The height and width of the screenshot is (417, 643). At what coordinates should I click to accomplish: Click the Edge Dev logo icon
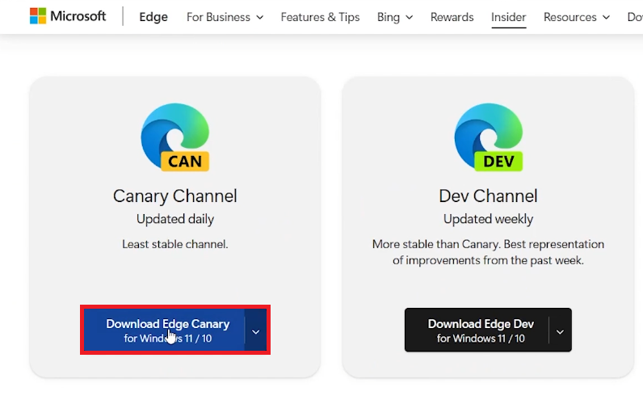pyautogui.click(x=489, y=137)
